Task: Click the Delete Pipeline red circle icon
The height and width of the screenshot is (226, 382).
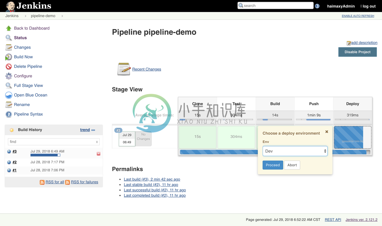Action: point(9,67)
